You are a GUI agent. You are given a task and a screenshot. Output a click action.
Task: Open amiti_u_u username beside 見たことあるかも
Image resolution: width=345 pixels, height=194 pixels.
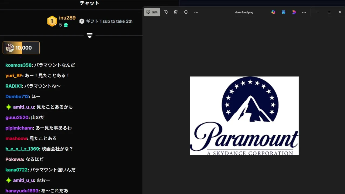click(x=24, y=107)
